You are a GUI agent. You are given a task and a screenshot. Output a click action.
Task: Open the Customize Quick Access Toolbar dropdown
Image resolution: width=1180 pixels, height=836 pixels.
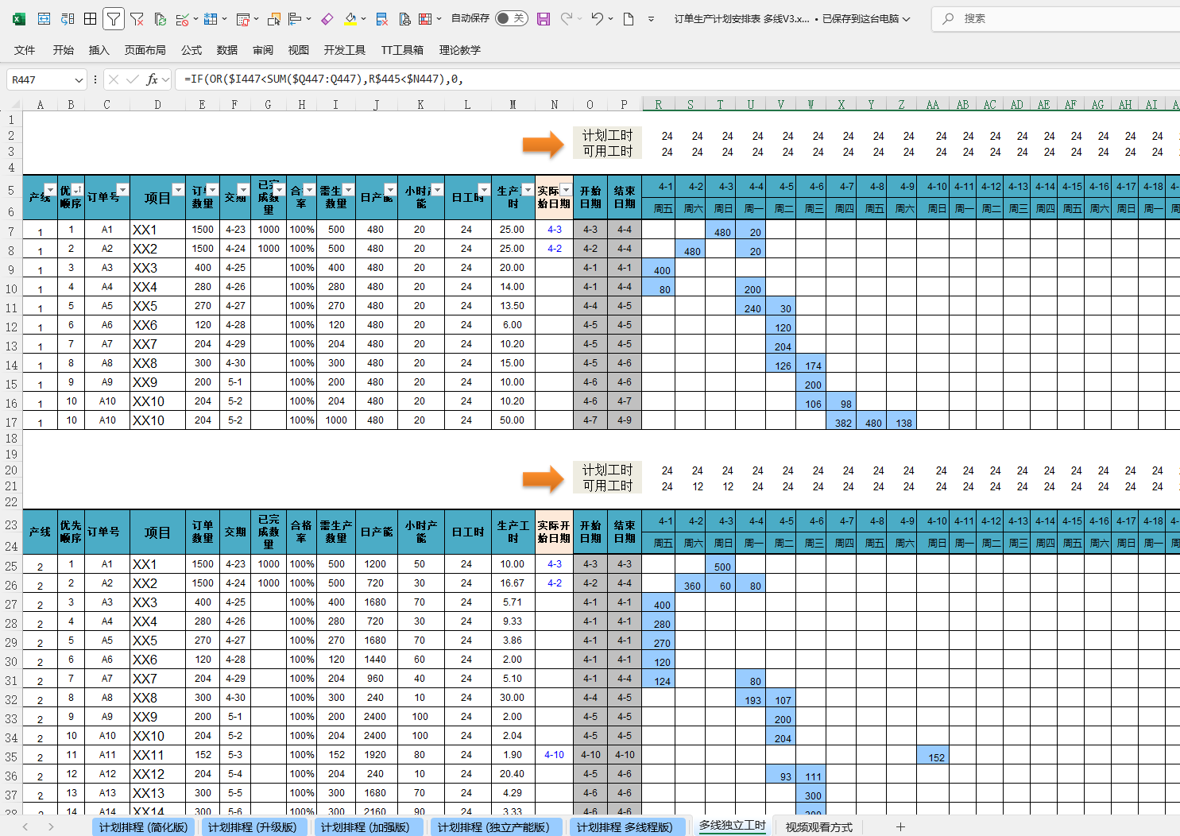coord(651,18)
